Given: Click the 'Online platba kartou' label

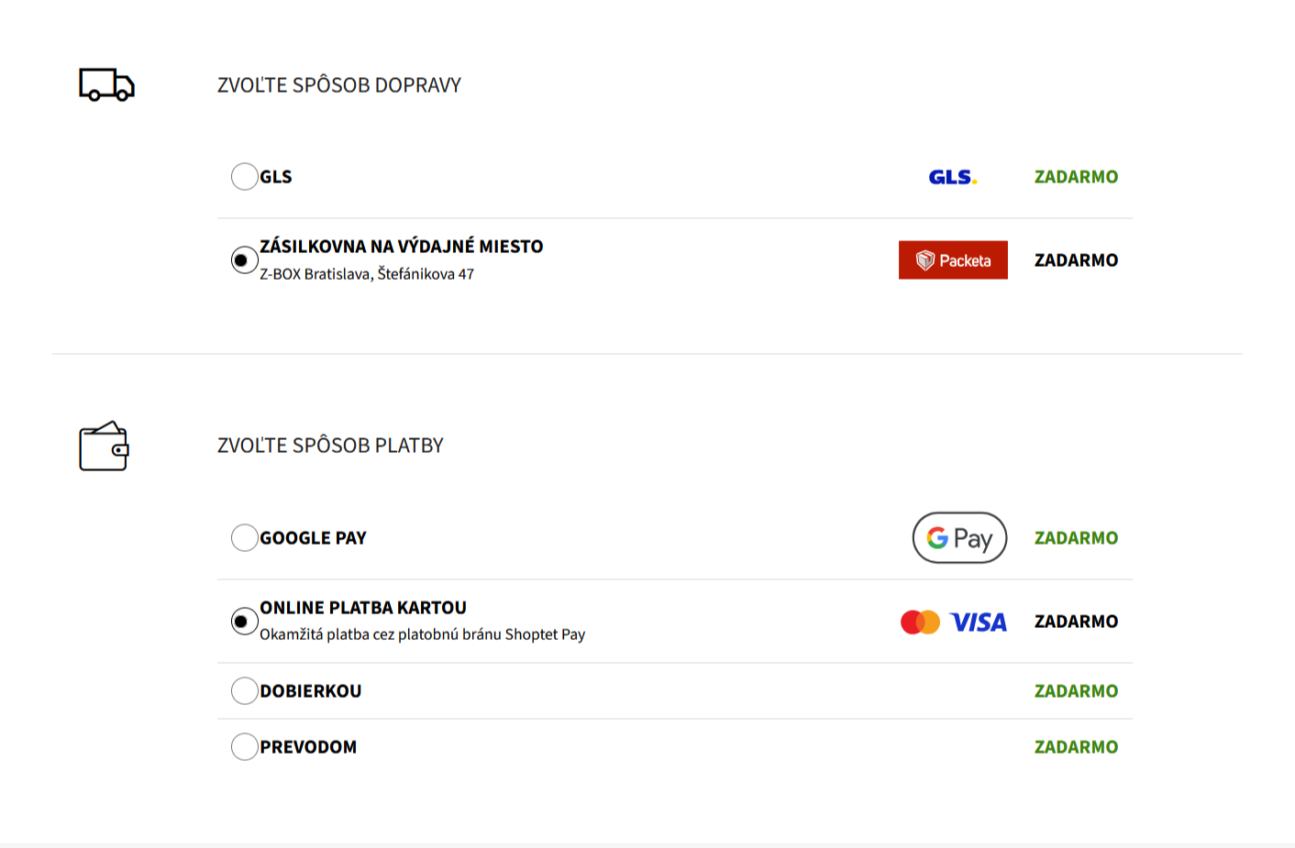Looking at the screenshot, I should (363, 607).
